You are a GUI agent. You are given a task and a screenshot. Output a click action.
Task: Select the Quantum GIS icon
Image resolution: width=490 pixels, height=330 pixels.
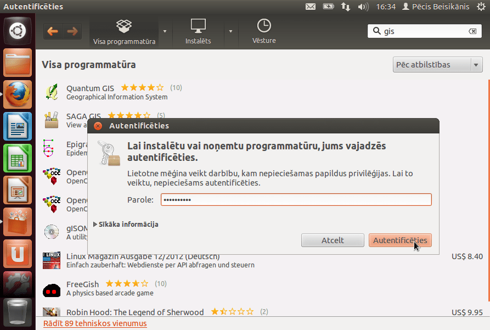(x=52, y=92)
